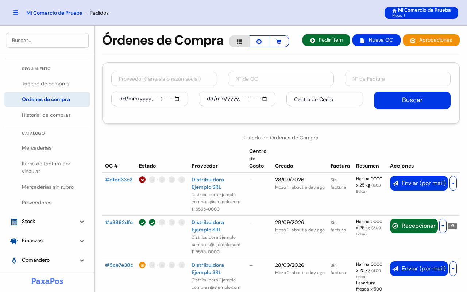The height and width of the screenshot is (292, 467).
Task: Click the PaxaPos logo in the sidebar
Action: 47,281
